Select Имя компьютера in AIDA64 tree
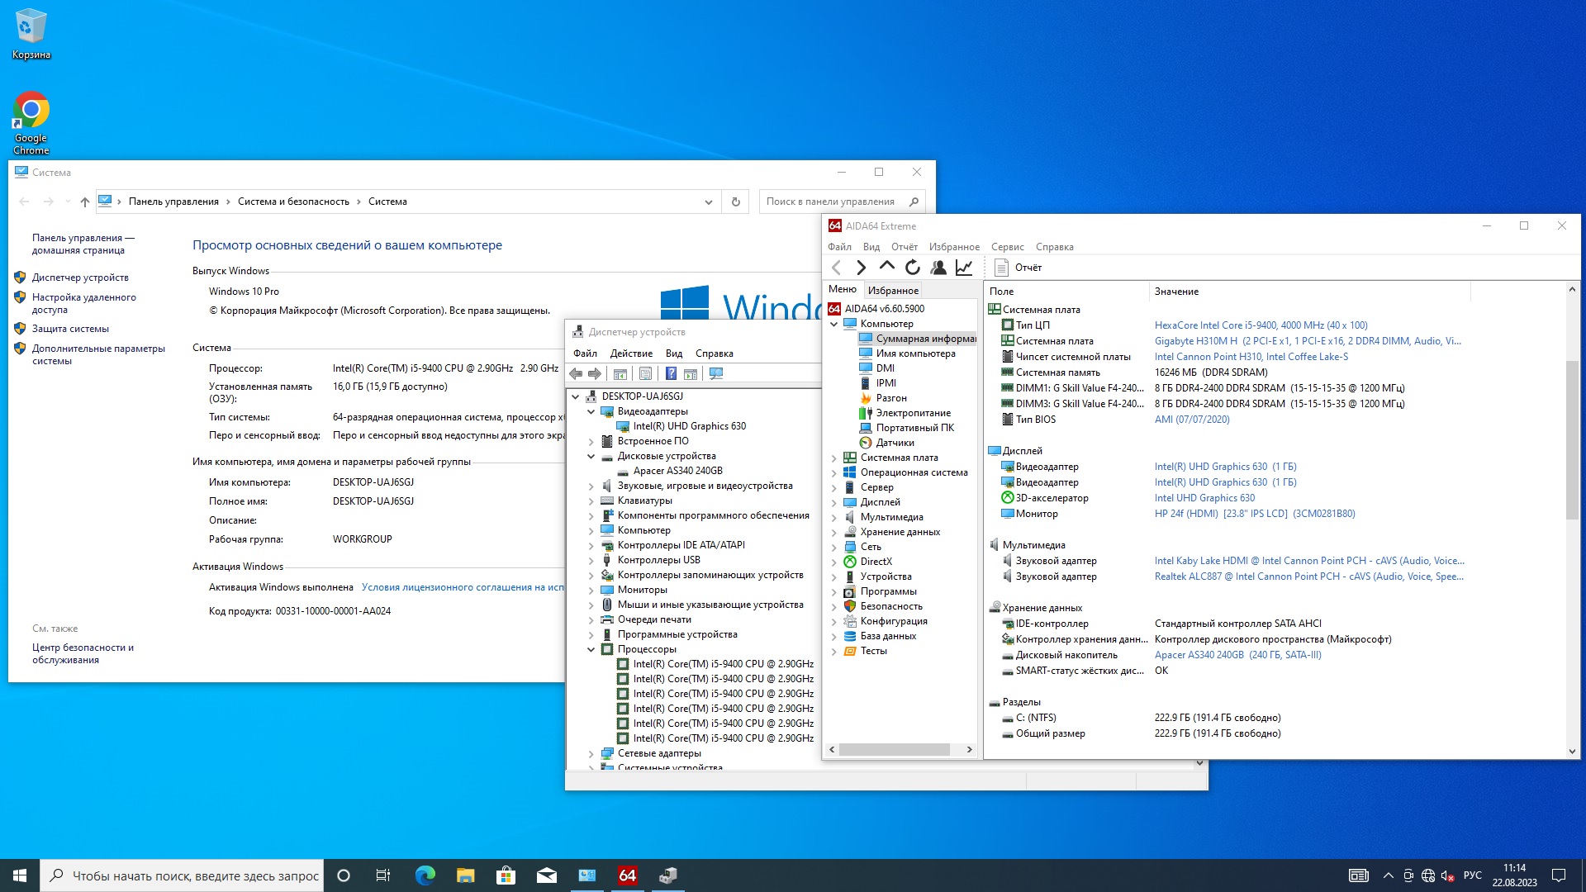Viewport: 1586px width, 892px height. tap(907, 353)
